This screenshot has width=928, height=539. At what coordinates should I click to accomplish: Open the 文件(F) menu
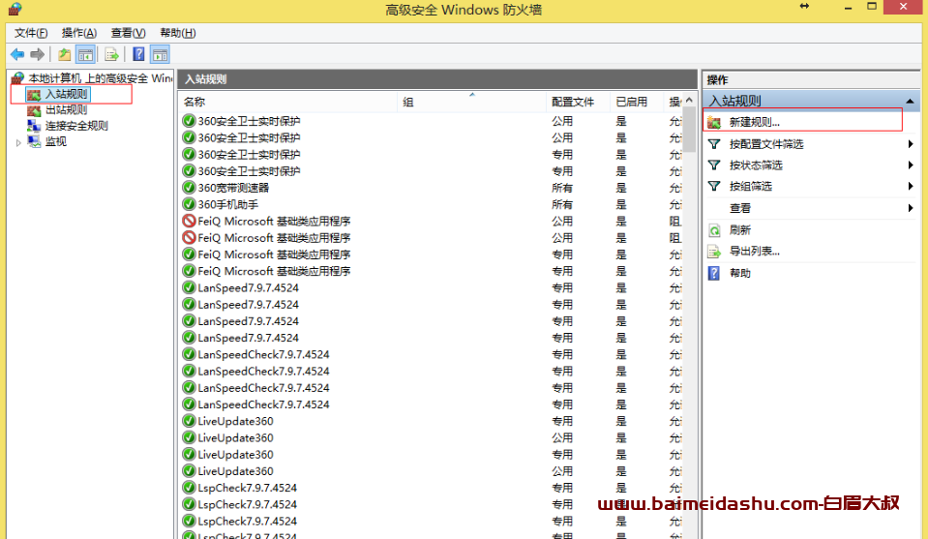pyautogui.click(x=31, y=33)
